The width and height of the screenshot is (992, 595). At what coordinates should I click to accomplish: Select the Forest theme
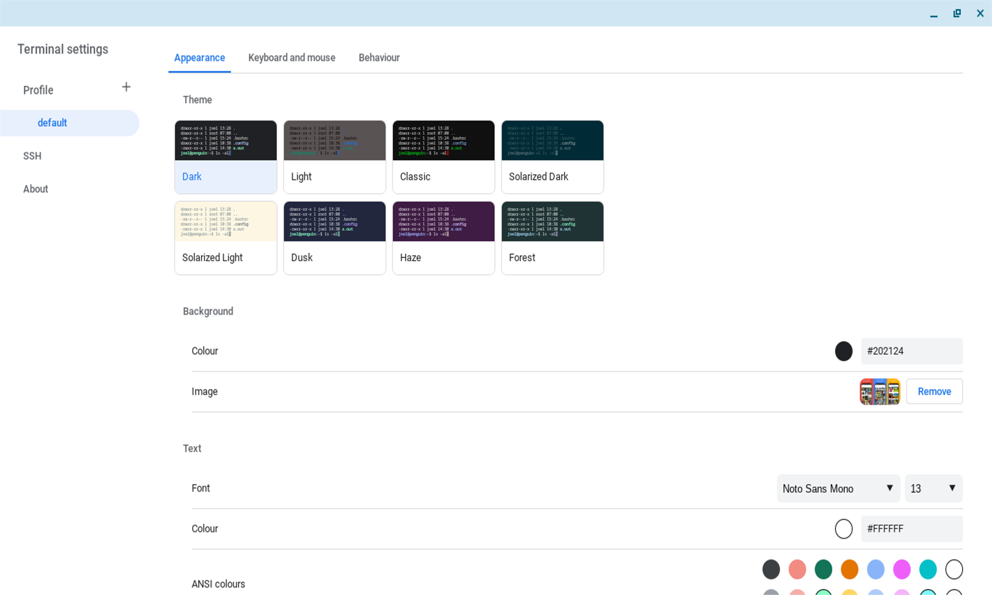coord(552,238)
